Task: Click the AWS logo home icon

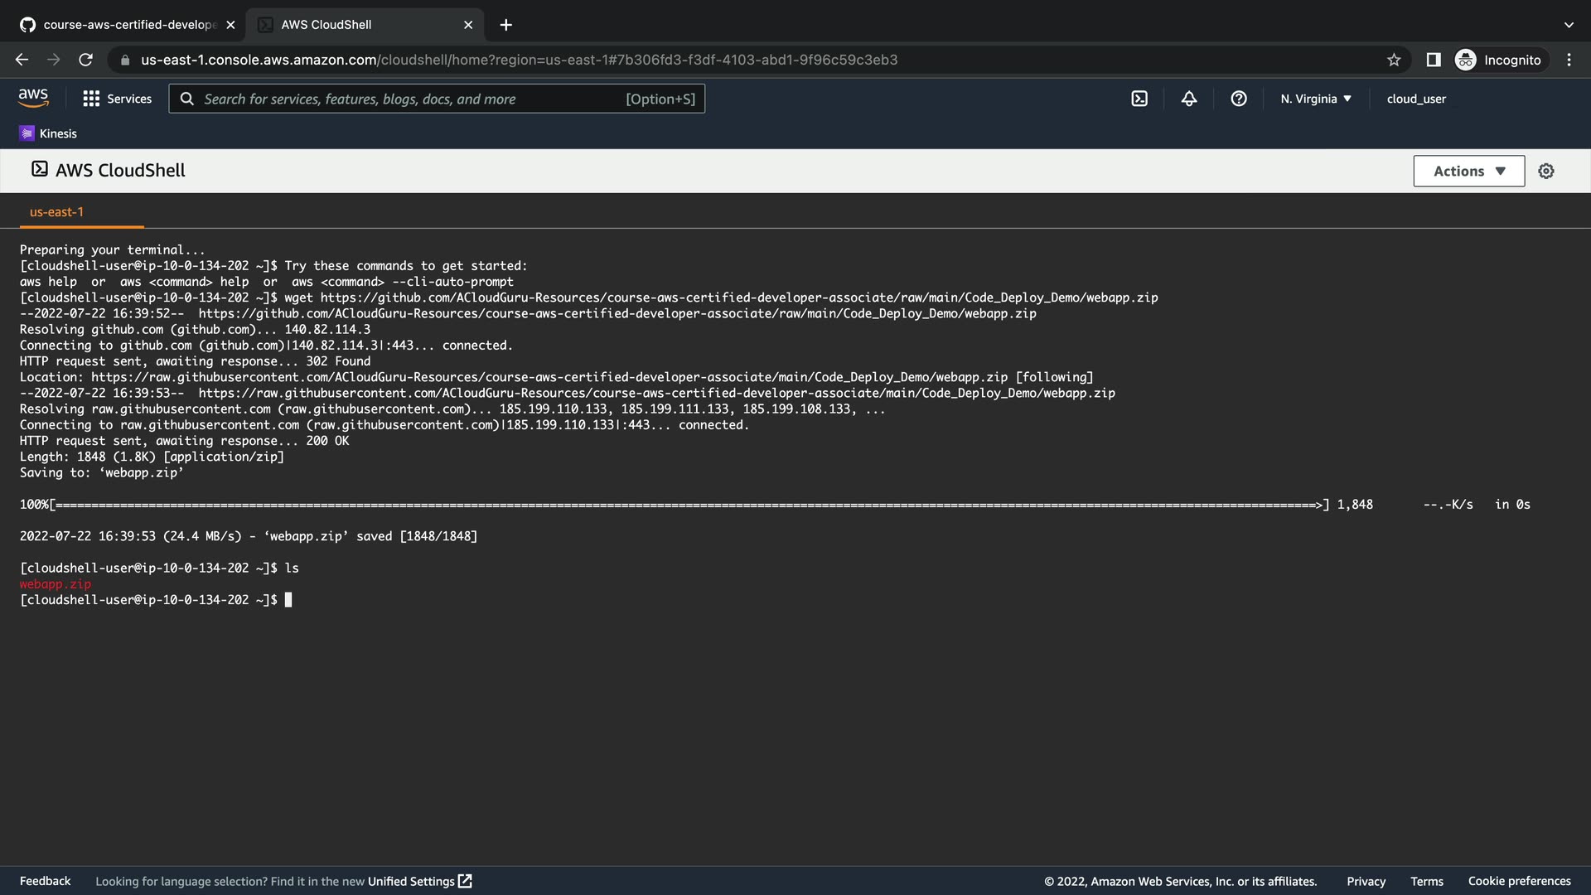Action: (33, 98)
